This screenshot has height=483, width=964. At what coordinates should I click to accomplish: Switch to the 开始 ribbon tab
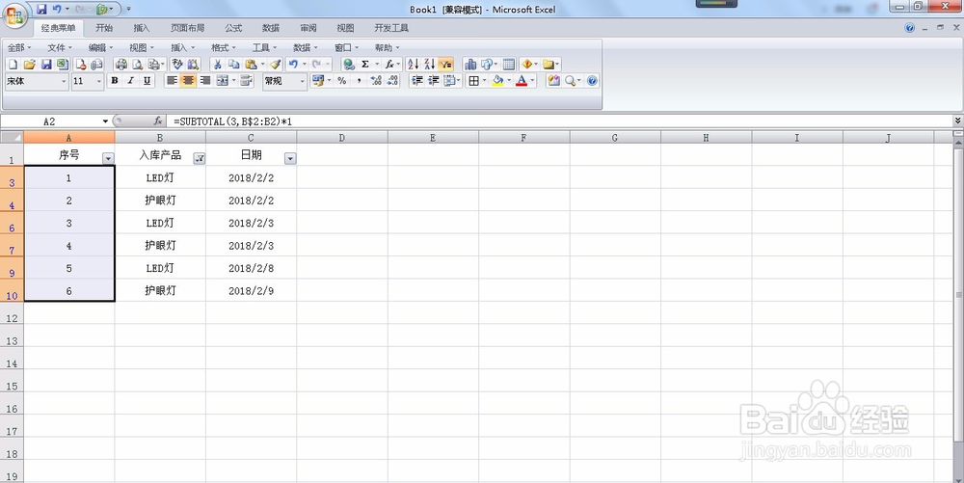104,28
